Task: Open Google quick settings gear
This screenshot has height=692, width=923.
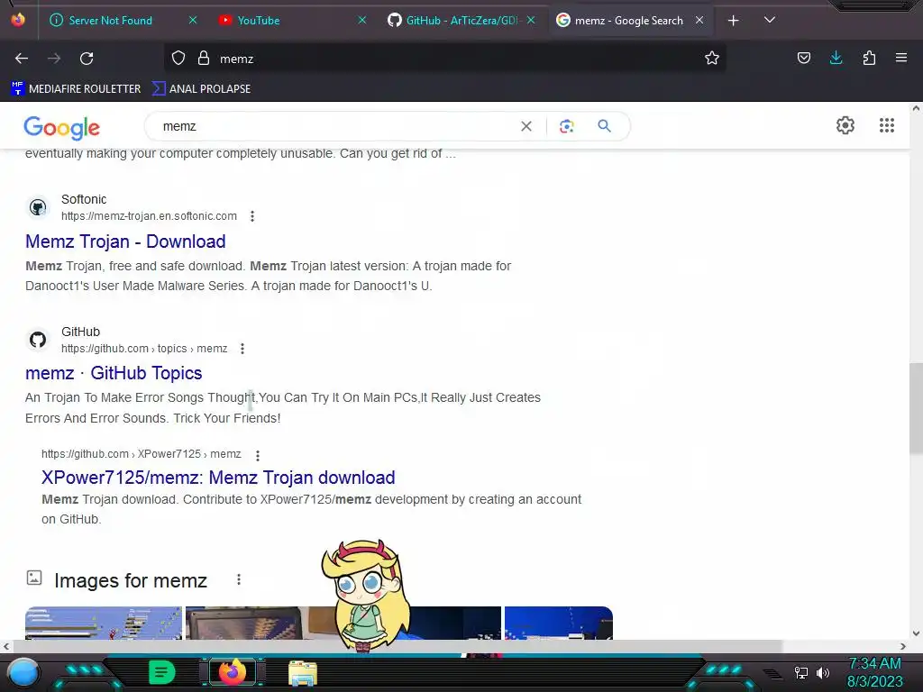Action: 845,125
